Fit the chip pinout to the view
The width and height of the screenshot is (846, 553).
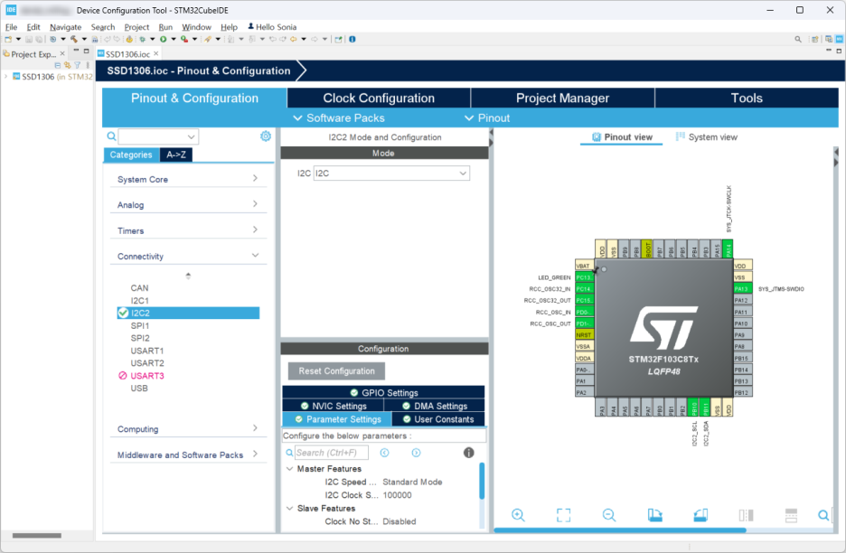[x=563, y=515]
